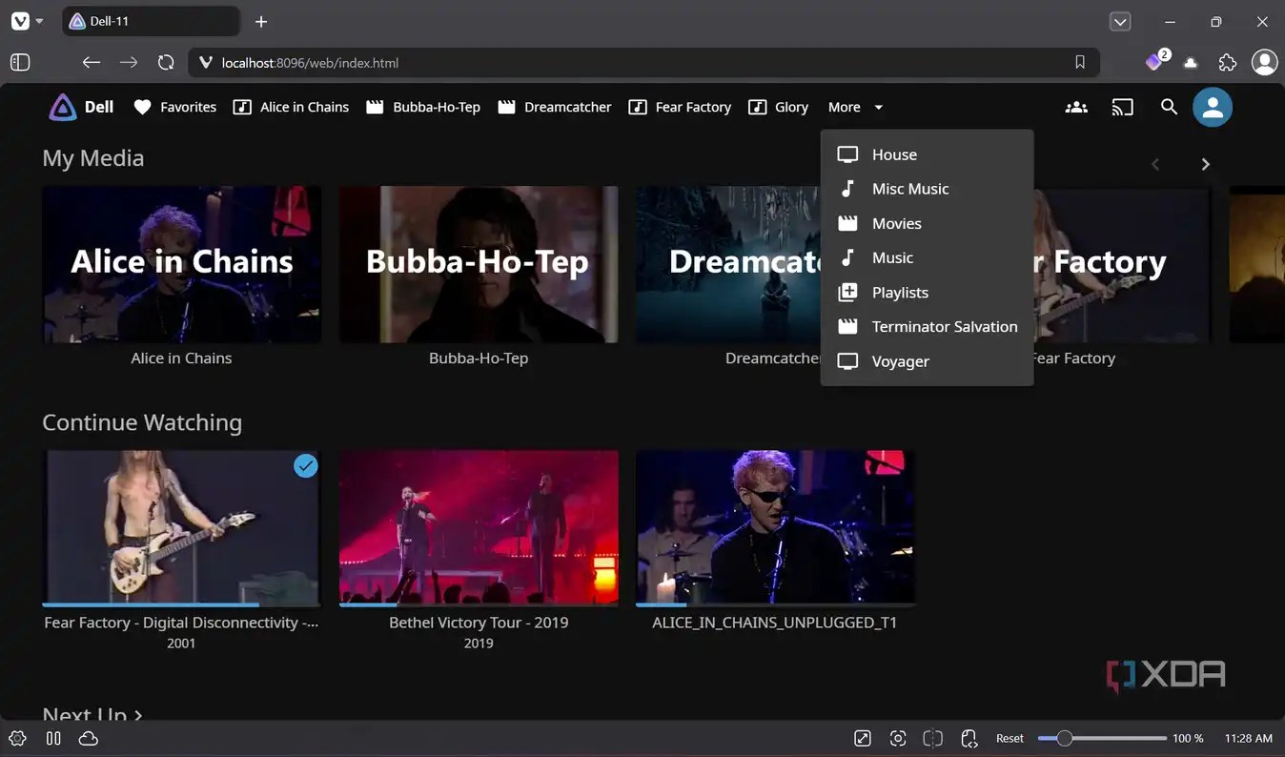
Task: Open the tab list dropdown in title bar
Action: [1120, 21]
